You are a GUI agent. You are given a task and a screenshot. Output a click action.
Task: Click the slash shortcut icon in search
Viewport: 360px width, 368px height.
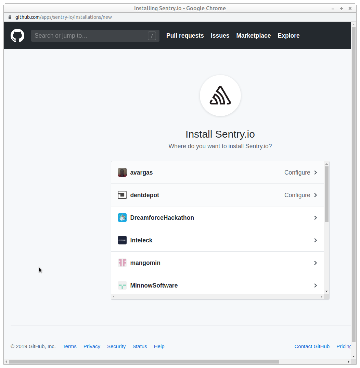(152, 36)
